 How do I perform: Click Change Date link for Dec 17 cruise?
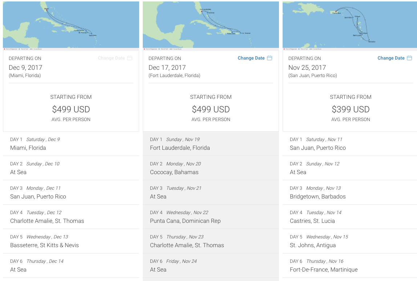(251, 58)
